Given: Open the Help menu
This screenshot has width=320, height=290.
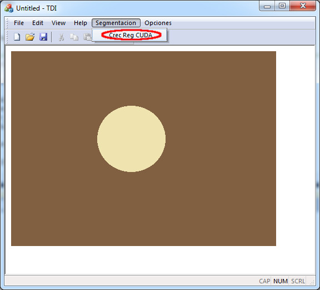Looking at the screenshot, I should pos(81,23).
